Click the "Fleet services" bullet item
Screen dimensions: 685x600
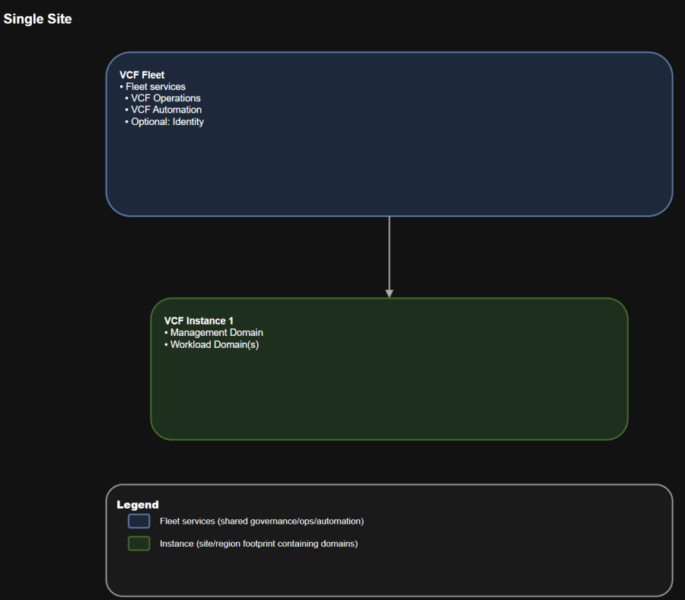[155, 87]
